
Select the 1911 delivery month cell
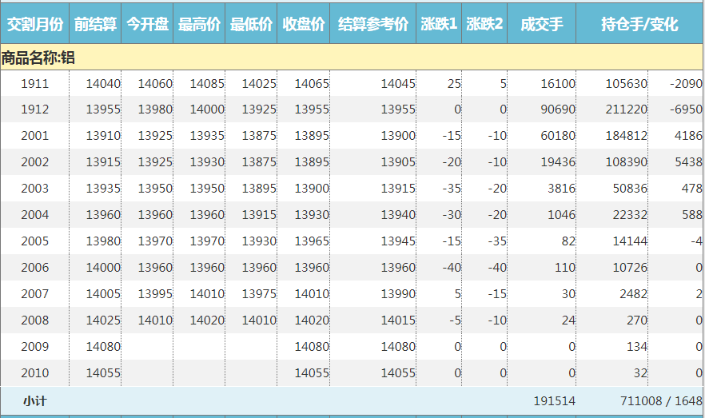[34, 83]
